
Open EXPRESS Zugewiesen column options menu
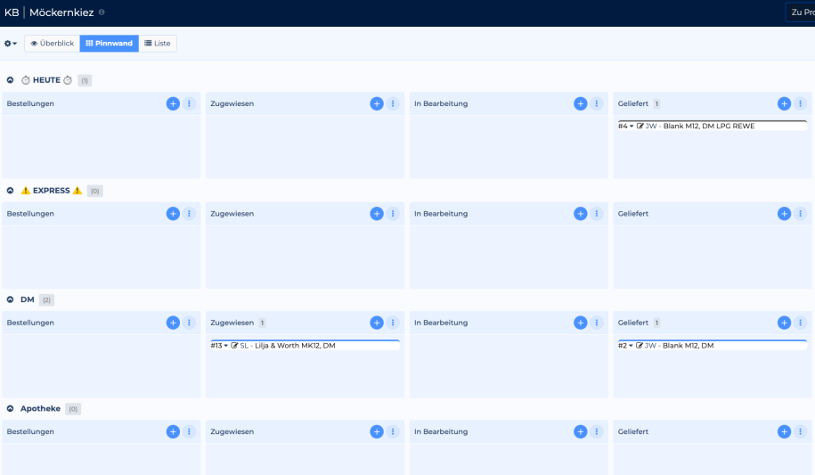[x=393, y=214]
